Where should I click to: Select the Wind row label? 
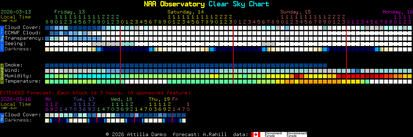click(x=12, y=71)
